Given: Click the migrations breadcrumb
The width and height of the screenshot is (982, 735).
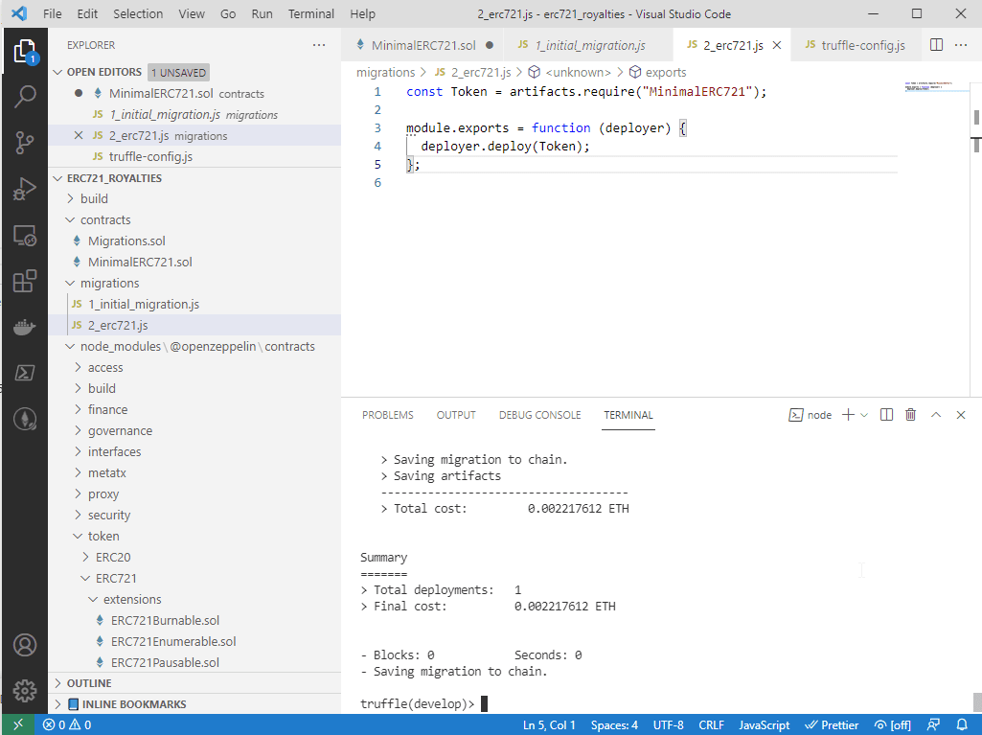Looking at the screenshot, I should point(386,73).
